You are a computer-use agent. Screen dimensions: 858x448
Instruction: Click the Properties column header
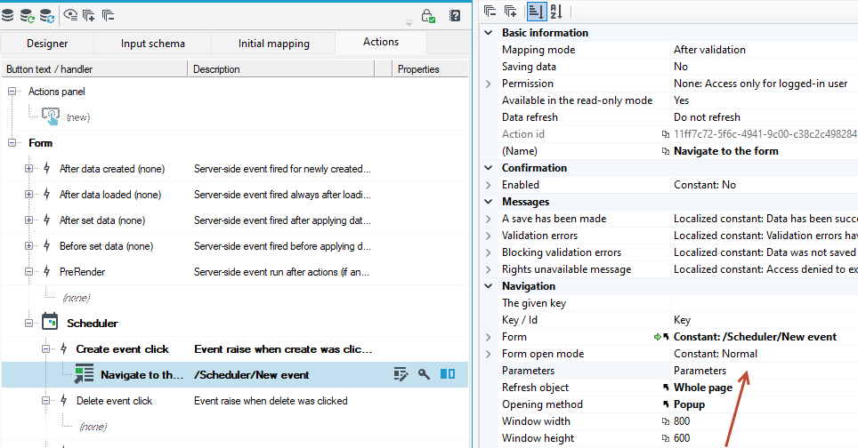click(x=430, y=69)
